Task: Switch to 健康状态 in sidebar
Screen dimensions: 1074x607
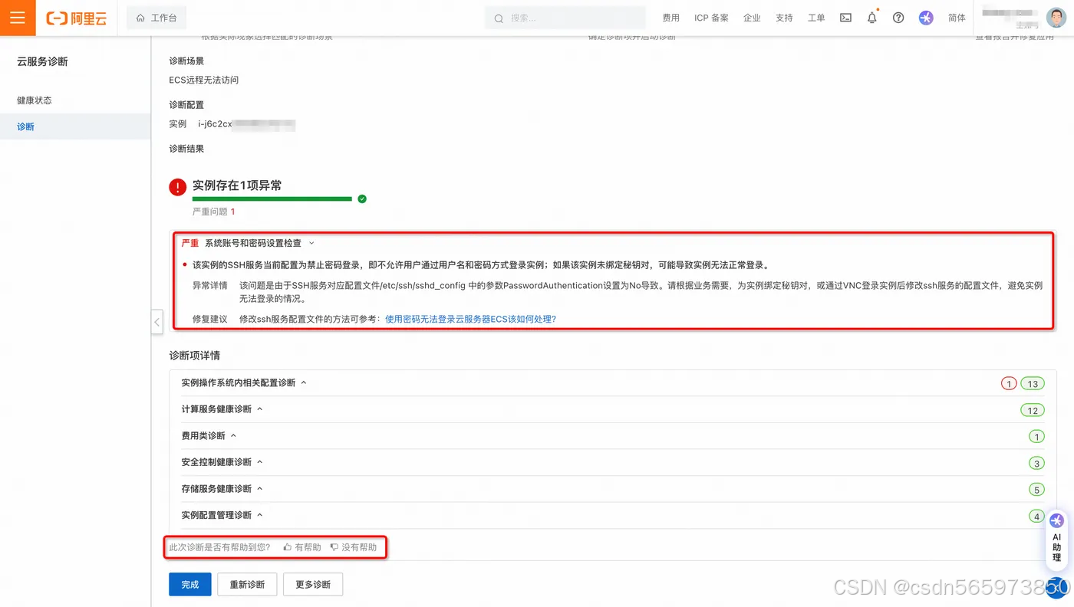Action: (x=35, y=100)
